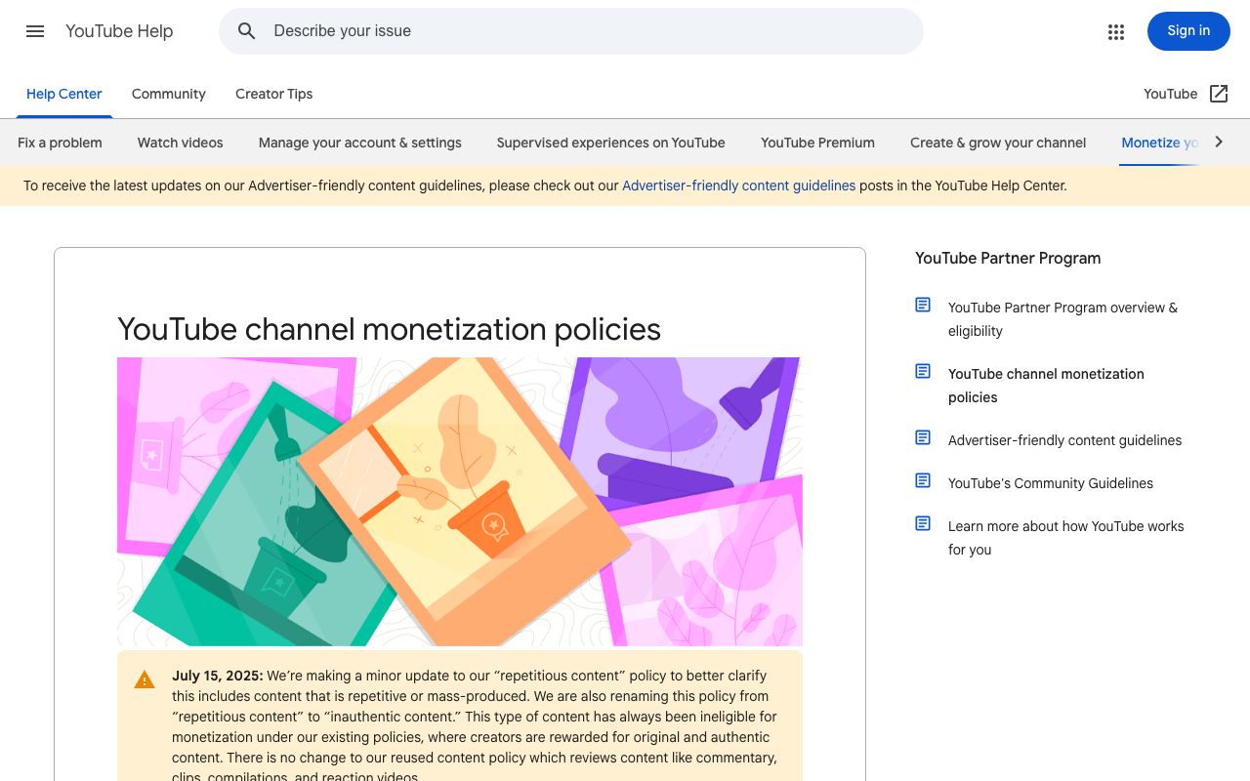Select the Watch videos topic

(181, 143)
